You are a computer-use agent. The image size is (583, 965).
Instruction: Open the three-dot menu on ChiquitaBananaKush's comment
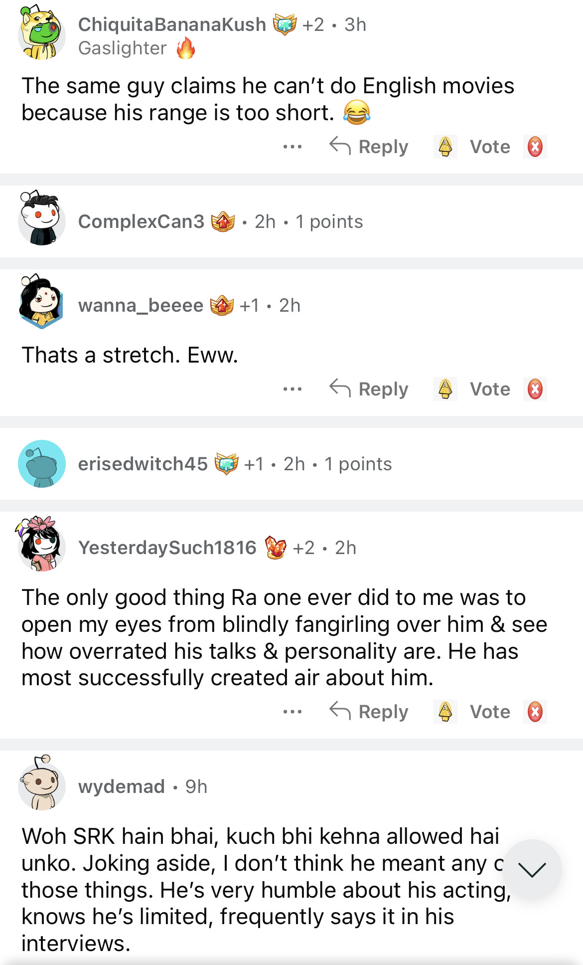coord(292,147)
